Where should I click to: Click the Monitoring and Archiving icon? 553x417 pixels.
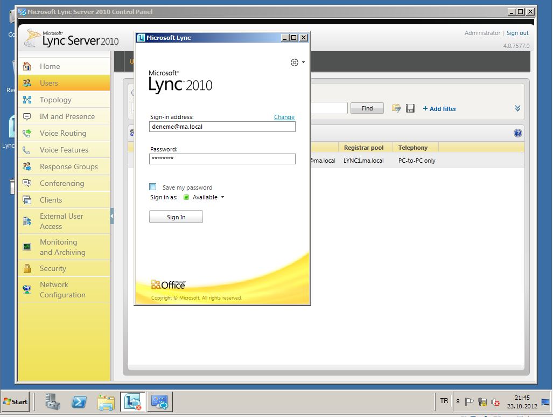point(27,247)
